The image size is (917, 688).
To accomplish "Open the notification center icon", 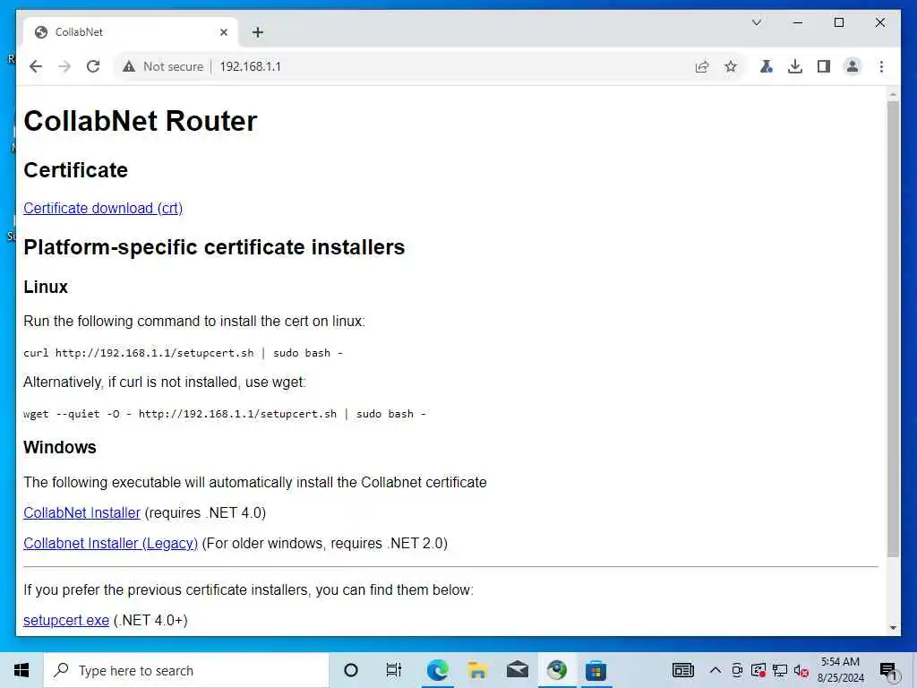I will [887, 670].
